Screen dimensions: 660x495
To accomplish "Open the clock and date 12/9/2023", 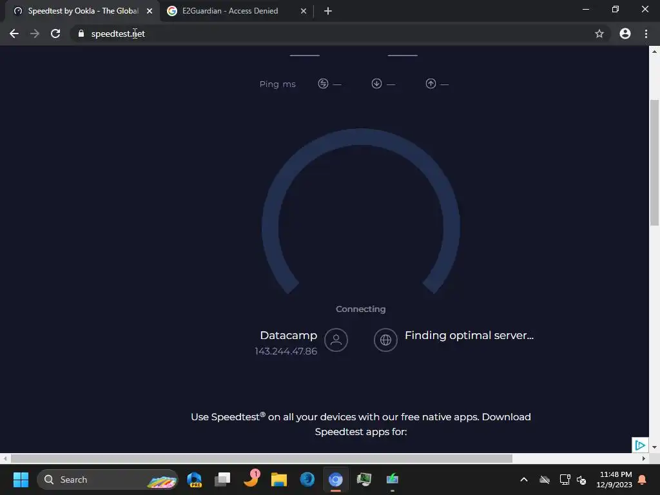I will 614,480.
